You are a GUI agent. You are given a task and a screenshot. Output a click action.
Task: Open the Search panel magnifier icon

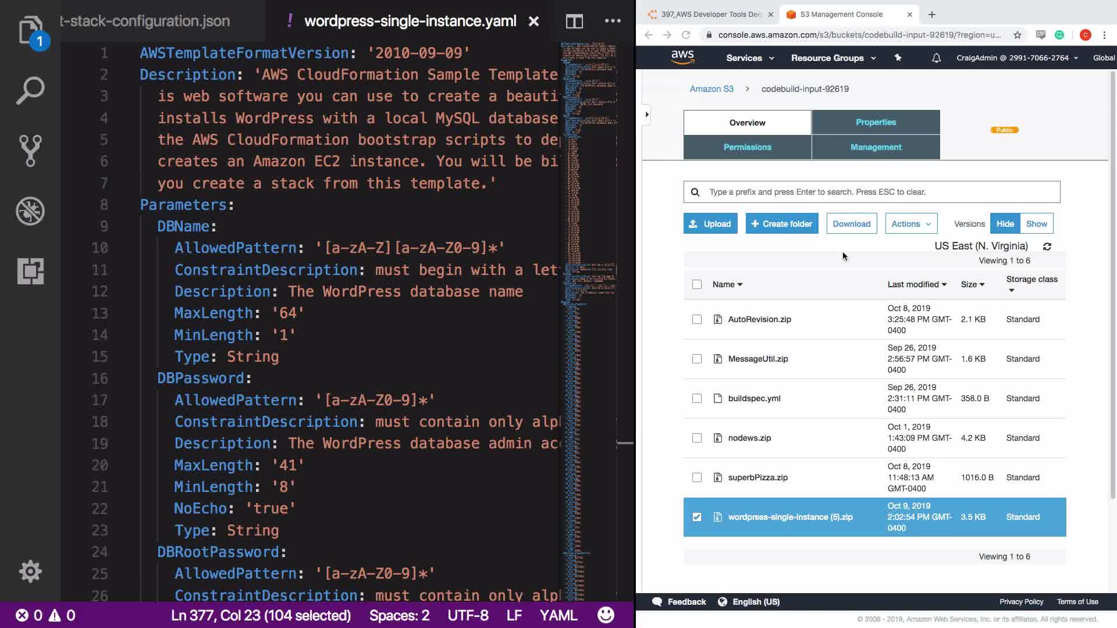[30, 91]
